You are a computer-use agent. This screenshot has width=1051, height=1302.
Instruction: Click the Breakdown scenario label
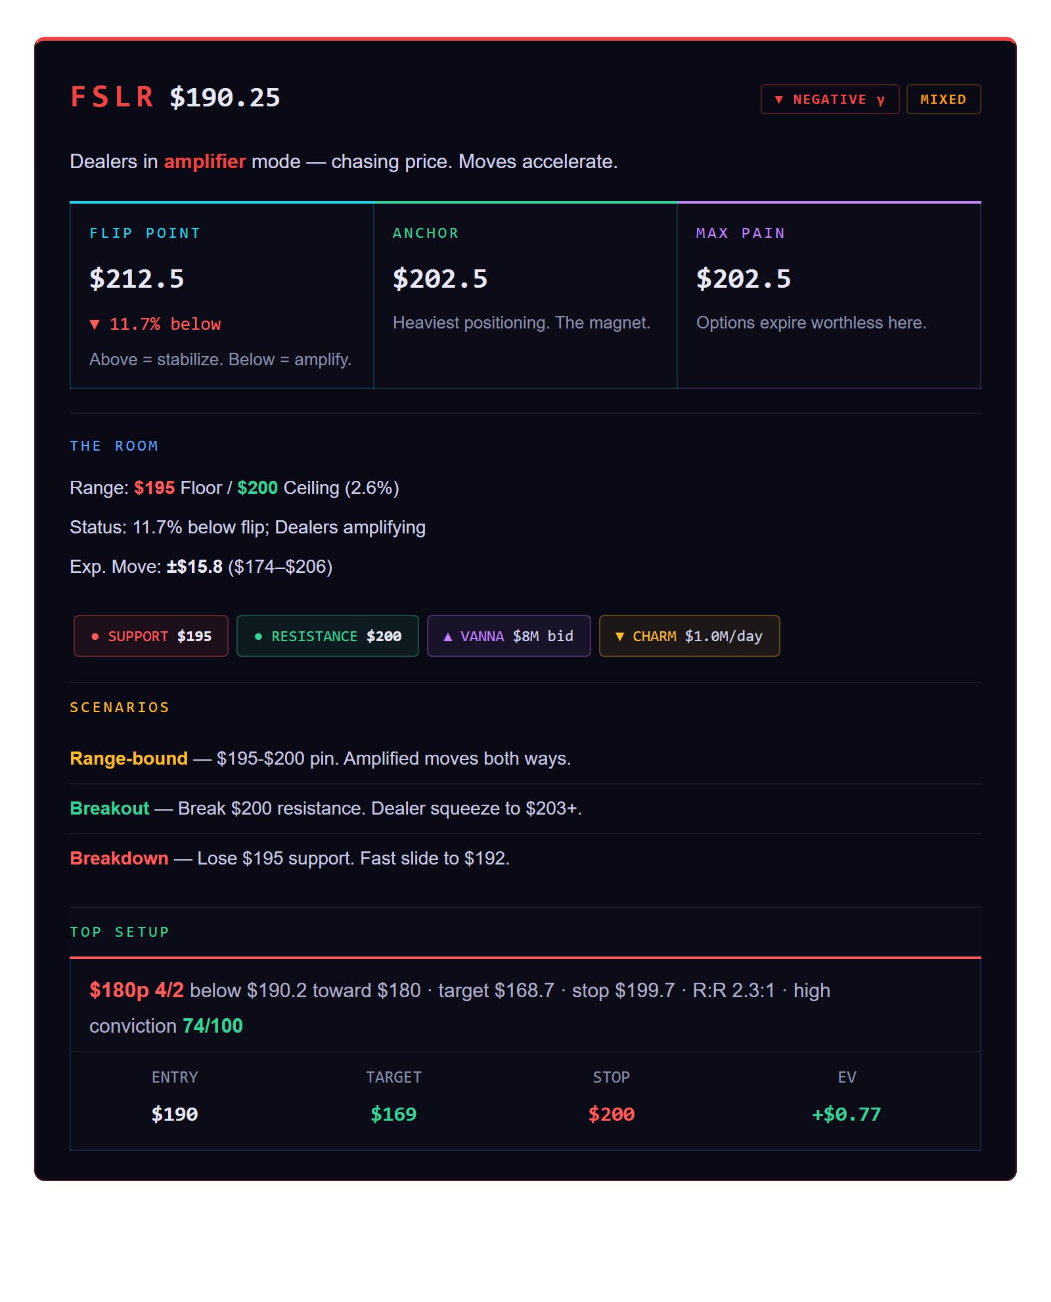click(120, 859)
